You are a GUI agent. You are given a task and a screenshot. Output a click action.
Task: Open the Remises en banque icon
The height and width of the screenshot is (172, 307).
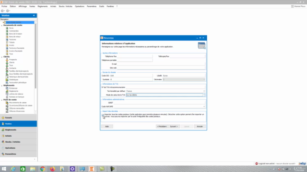(7, 97)
